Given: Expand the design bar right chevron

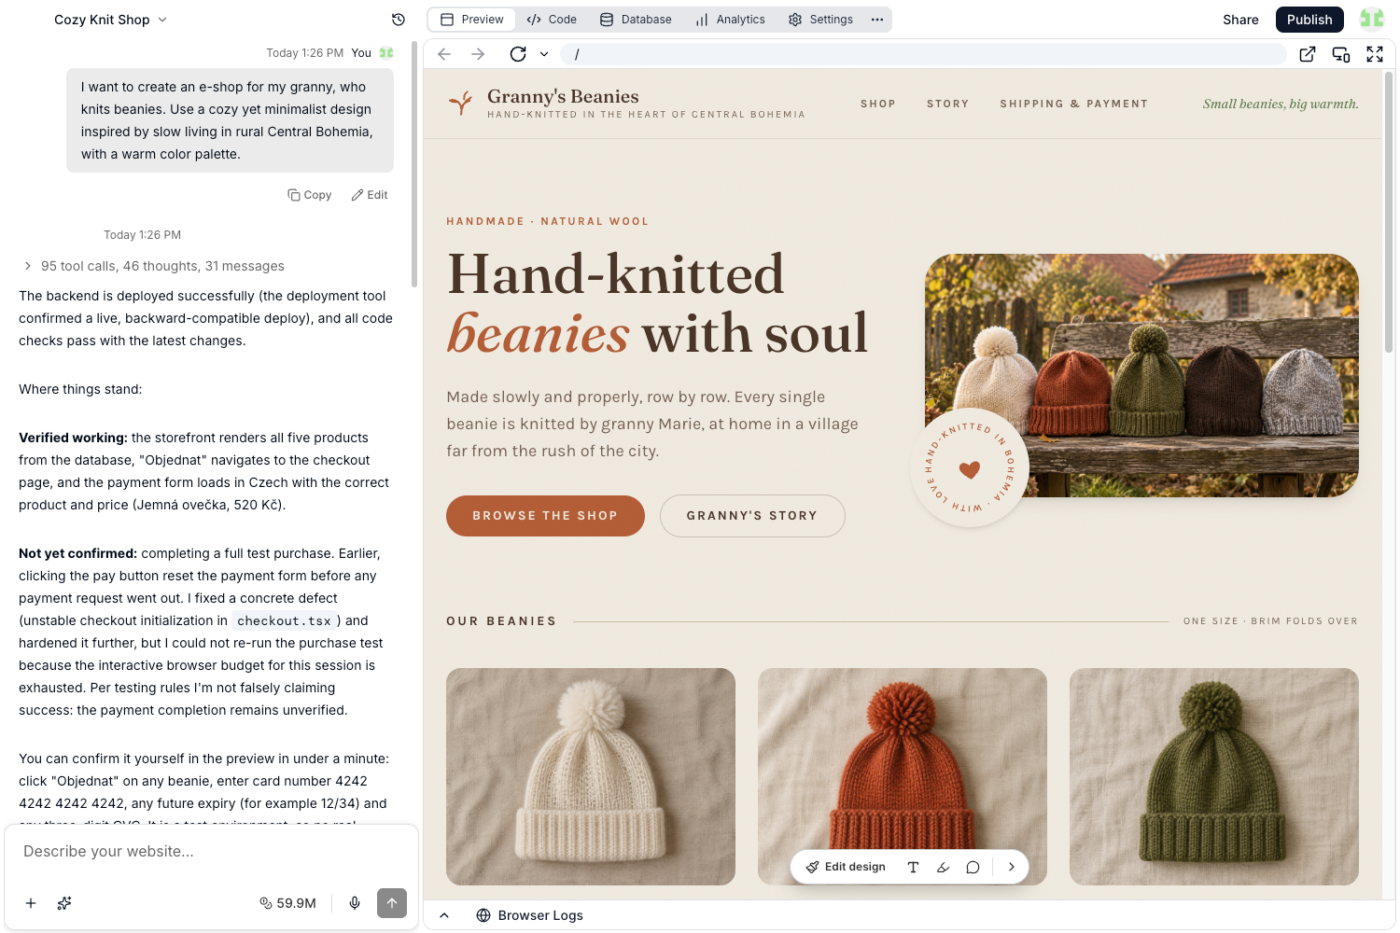Looking at the screenshot, I should (1011, 867).
